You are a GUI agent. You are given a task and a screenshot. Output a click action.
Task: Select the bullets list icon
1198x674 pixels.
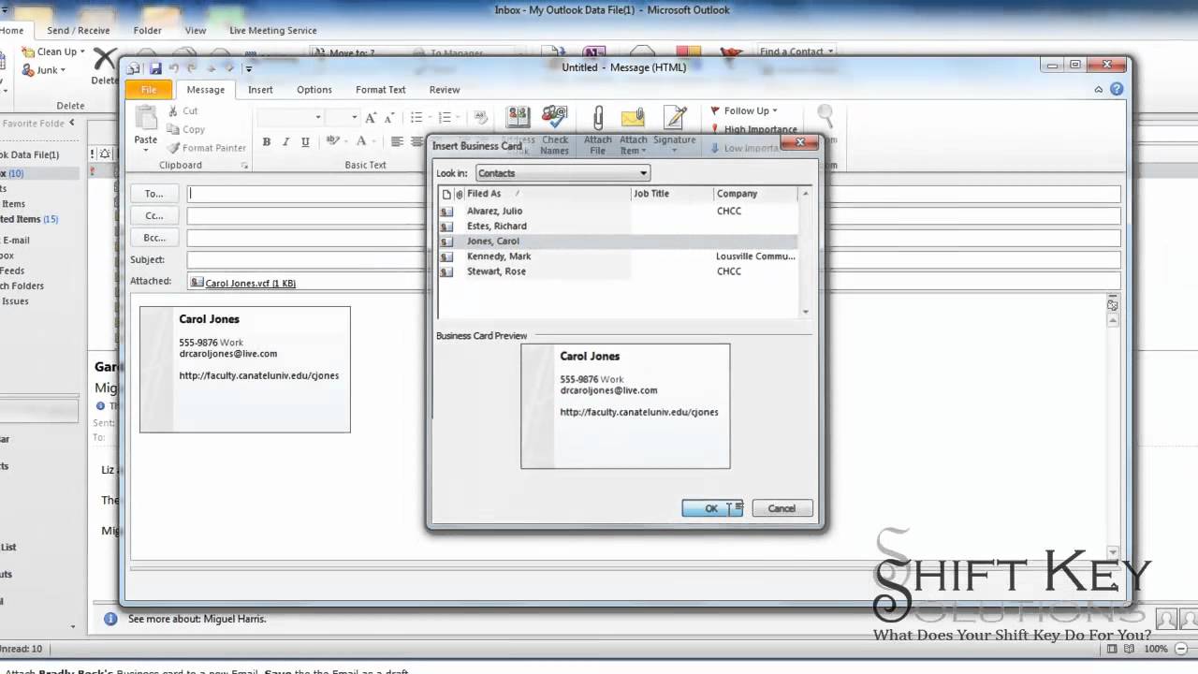click(418, 117)
